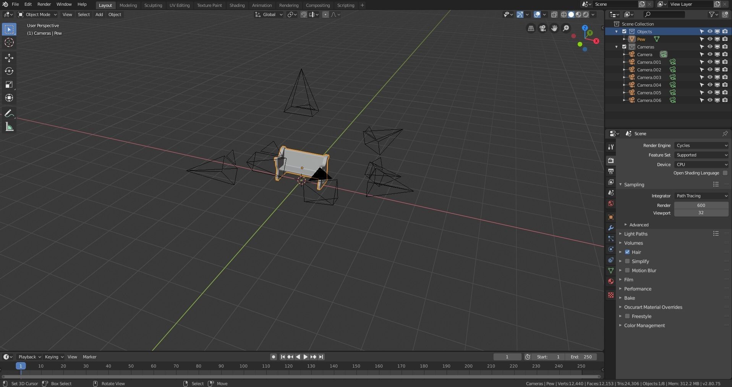This screenshot has height=387, width=732.
Task: Click the outliner search field
Action: pyautogui.click(x=664, y=15)
